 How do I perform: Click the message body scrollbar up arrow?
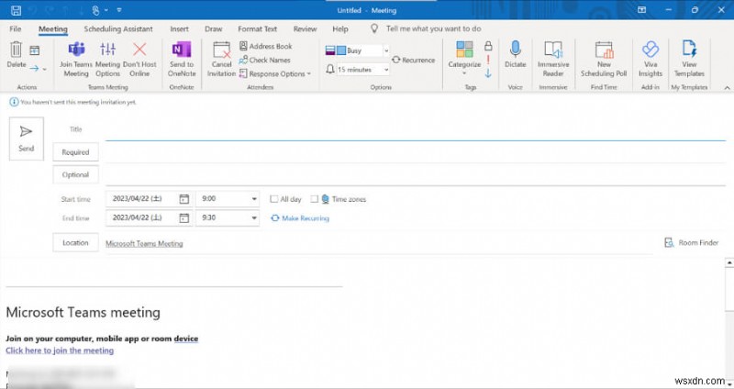(x=729, y=263)
